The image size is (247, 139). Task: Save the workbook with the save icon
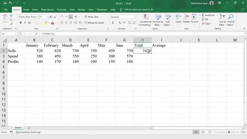pos(5,3)
